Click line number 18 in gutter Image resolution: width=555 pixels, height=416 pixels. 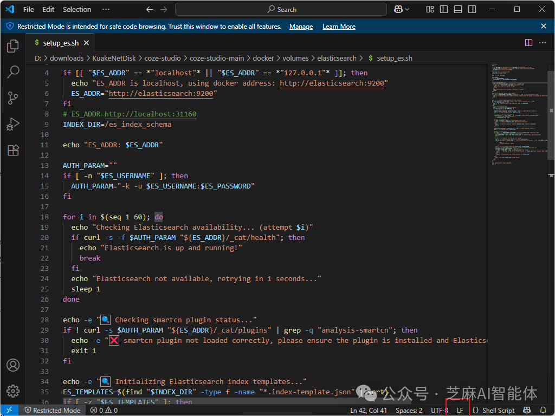44,217
